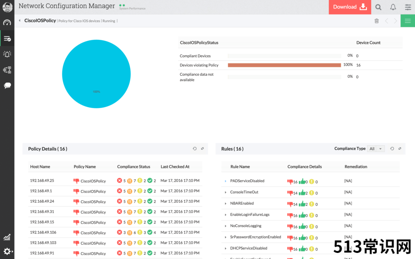Select host 192.168.49.15
Viewport: 415px width, 259px height.
tap(42, 222)
